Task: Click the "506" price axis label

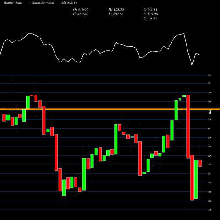Action: point(209,120)
